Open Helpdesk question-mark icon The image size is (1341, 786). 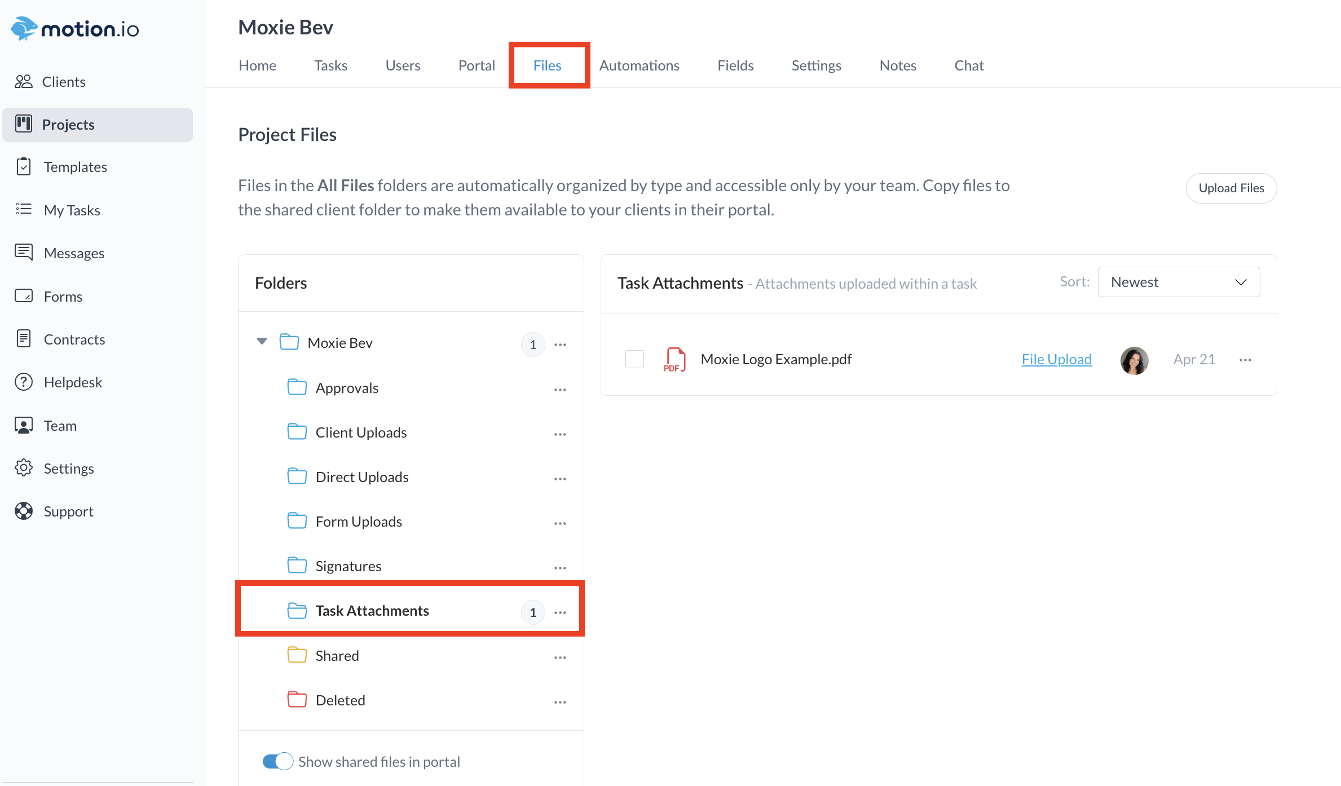(x=24, y=382)
